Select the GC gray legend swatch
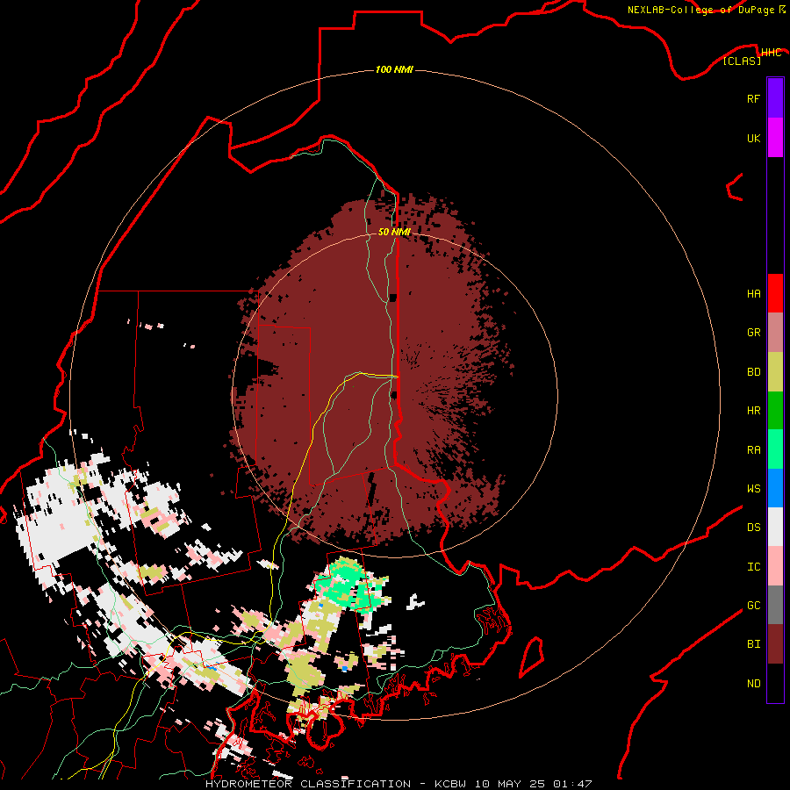 tap(775, 605)
